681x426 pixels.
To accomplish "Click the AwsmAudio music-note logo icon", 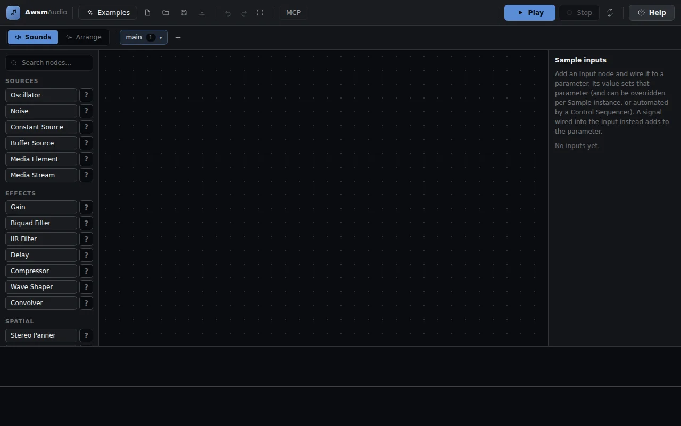I will pos(13,12).
